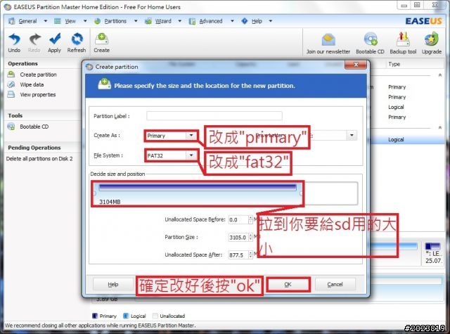Click the Partition Label text field
The height and width of the screenshot is (334, 450).
tap(214, 116)
